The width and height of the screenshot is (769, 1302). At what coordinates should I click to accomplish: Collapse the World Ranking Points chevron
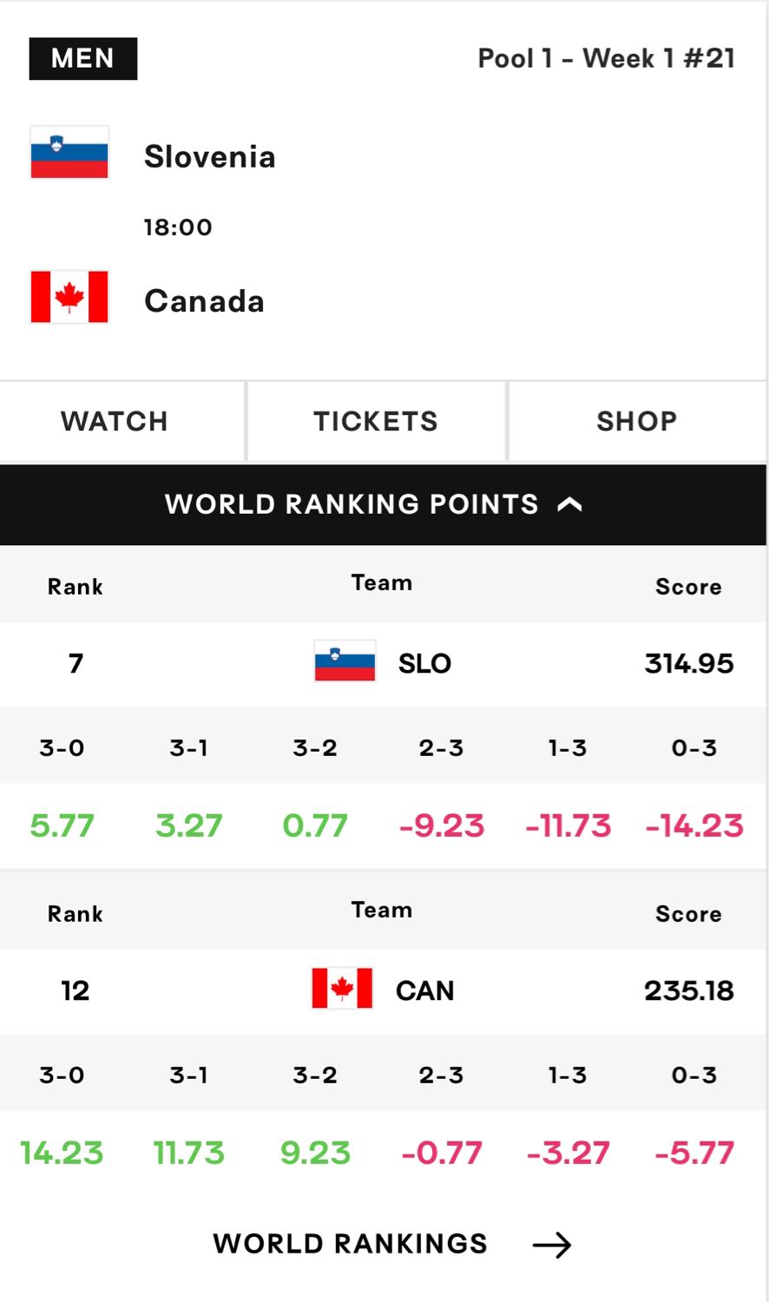(x=569, y=504)
